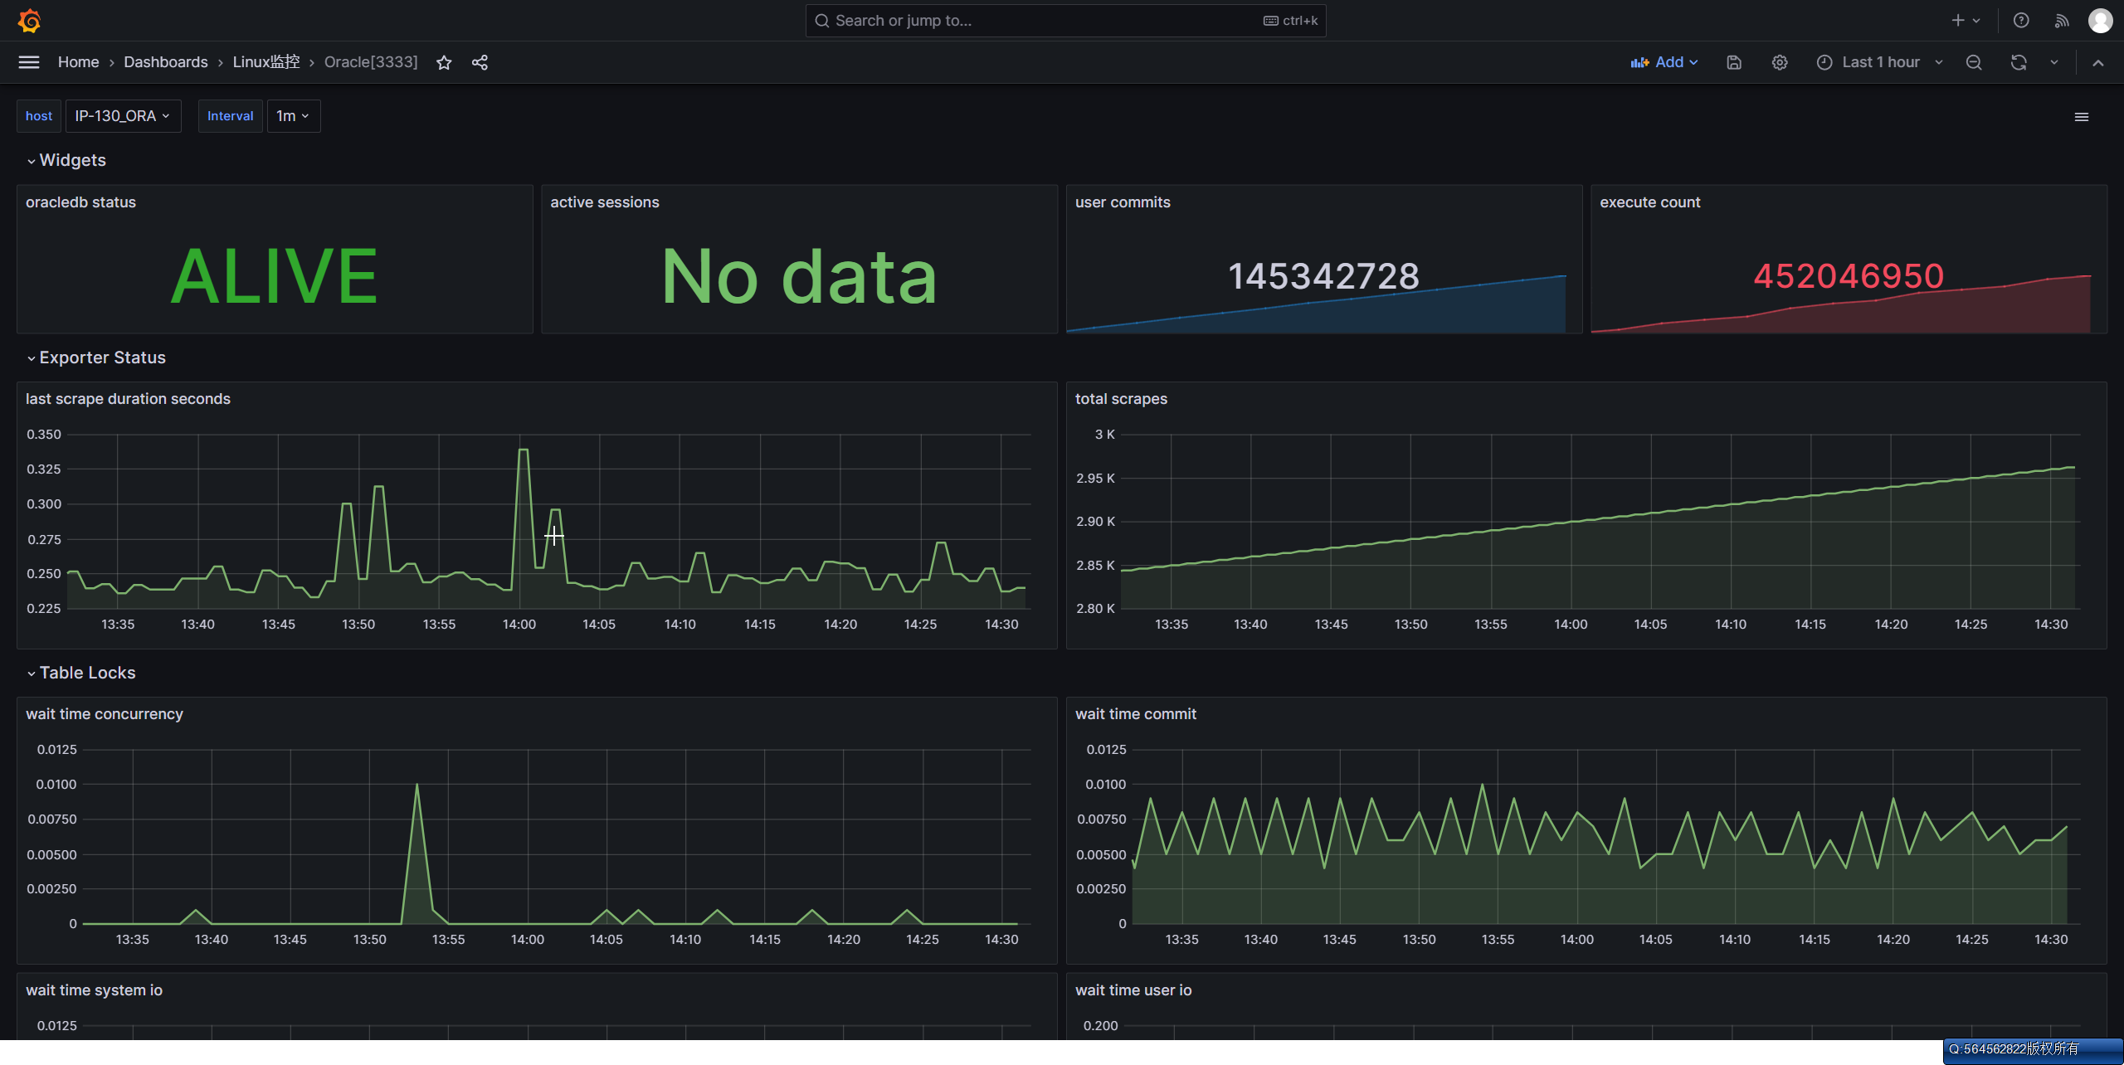Open the Interval 1m dropdown
Image resolution: width=2124 pixels, height=1065 pixels.
pyautogui.click(x=293, y=116)
